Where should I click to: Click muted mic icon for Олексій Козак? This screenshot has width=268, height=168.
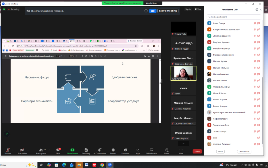coord(255,93)
